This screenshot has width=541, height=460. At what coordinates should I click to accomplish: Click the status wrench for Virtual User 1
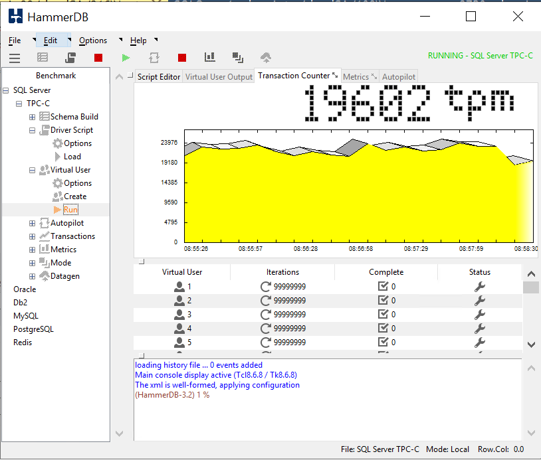coord(479,287)
